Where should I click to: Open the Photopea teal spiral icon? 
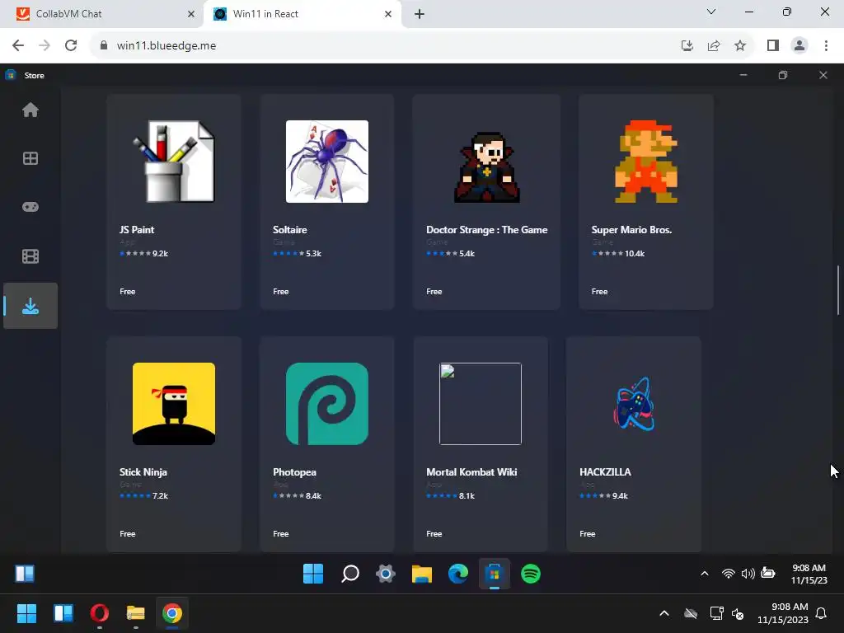[327, 404]
